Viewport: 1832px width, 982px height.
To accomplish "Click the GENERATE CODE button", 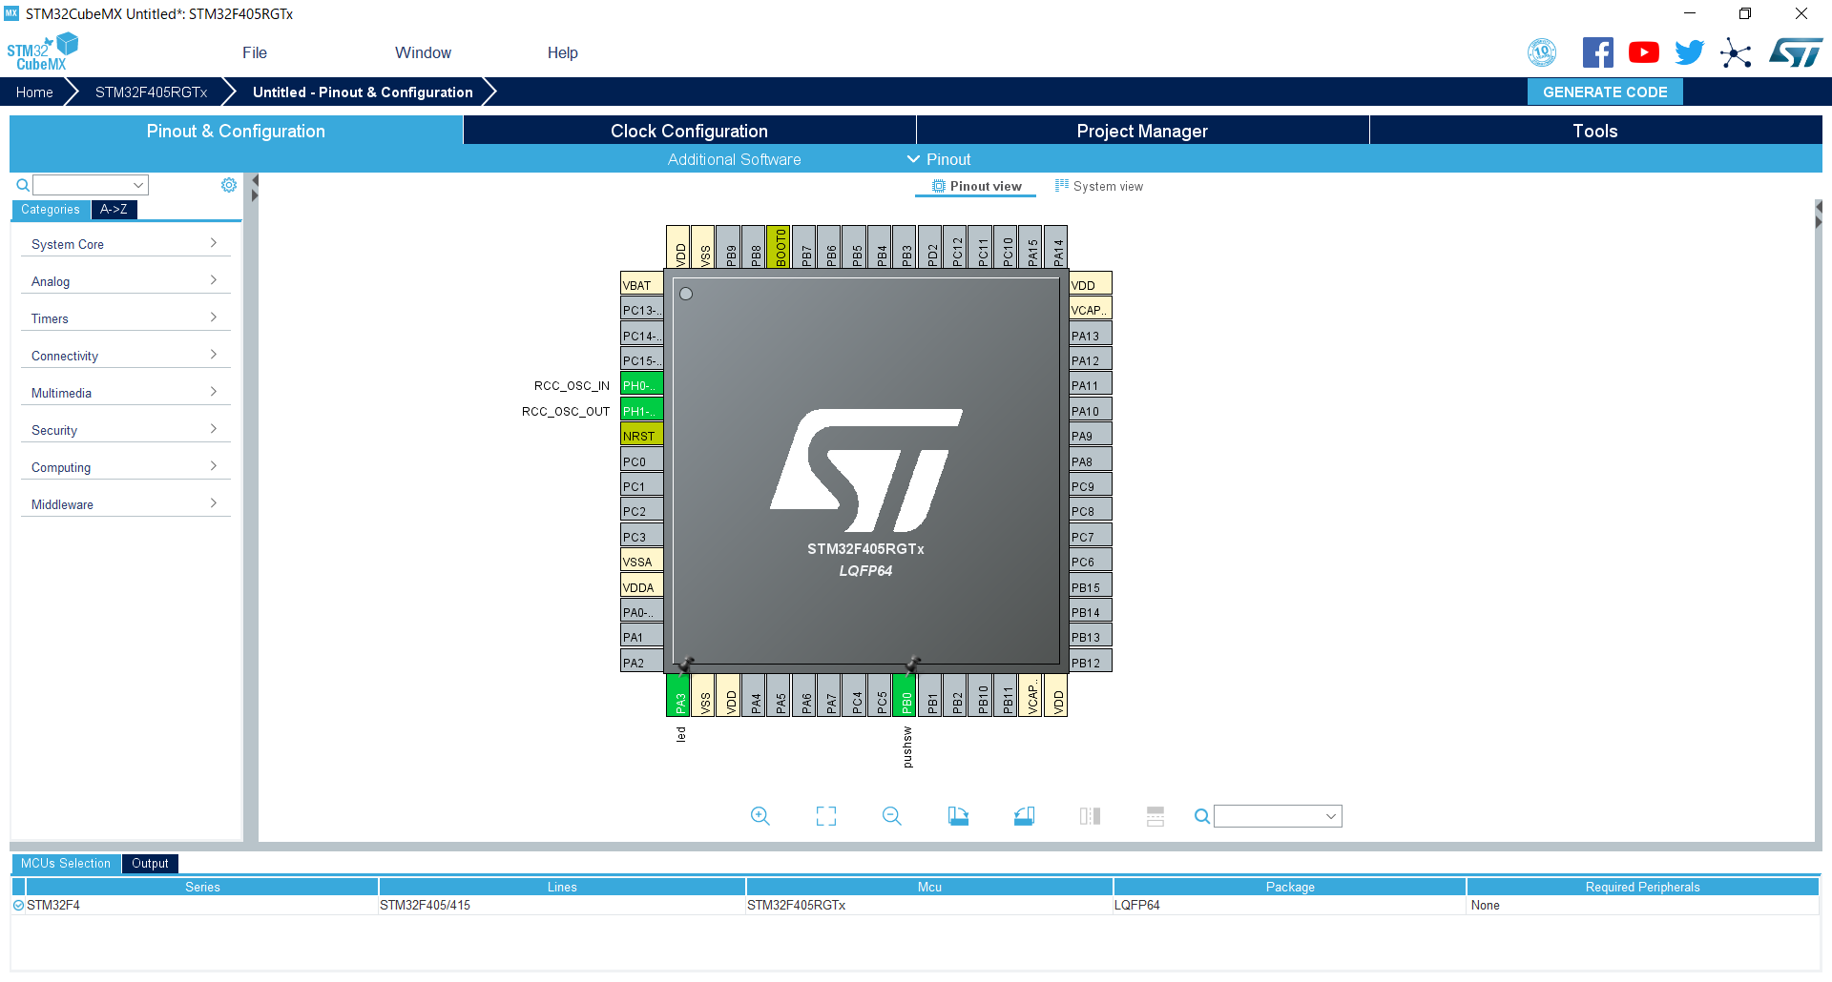I will click(x=1605, y=92).
